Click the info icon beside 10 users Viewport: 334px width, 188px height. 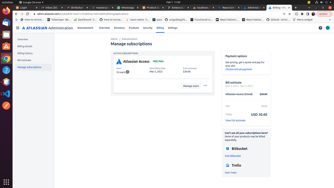[x=127, y=72]
